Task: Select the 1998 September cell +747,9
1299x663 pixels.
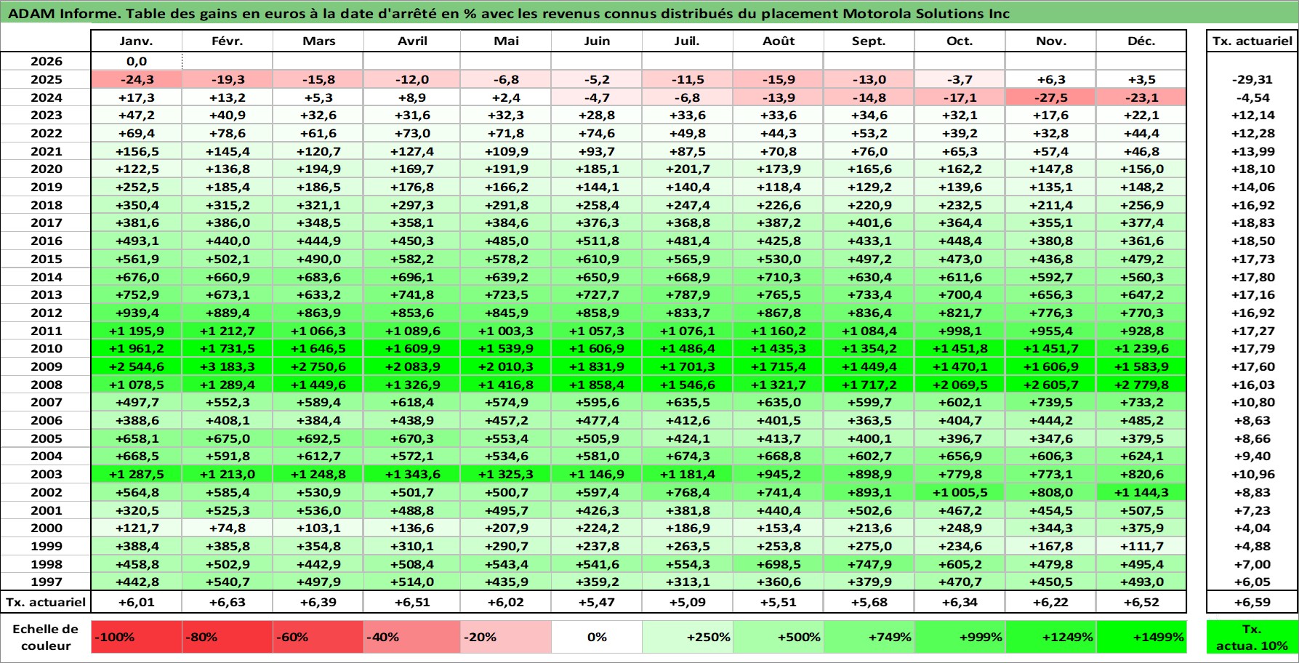Action: pyautogui.click(x=869, y=564)
